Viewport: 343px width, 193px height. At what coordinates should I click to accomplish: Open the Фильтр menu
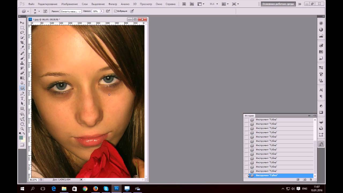113,4
